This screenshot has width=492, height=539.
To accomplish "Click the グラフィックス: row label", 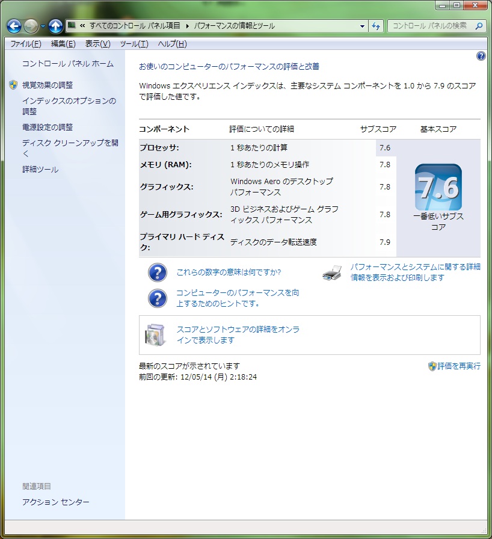I will (x=167, y=186).
